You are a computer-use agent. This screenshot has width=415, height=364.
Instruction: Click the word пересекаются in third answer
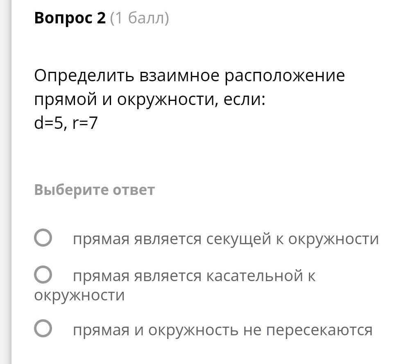click(x=319, y=330)
